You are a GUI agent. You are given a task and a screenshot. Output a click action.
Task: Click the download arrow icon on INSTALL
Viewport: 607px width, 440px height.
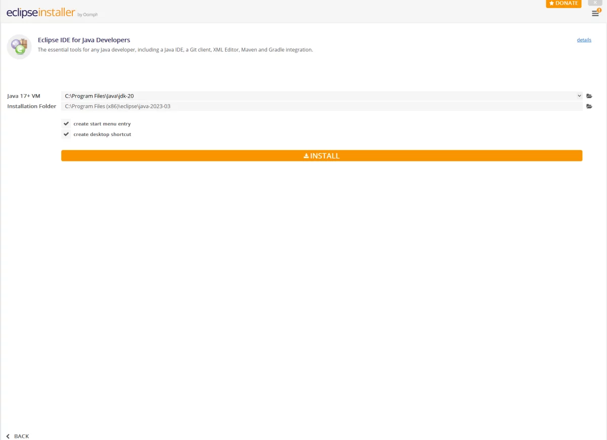click(306, 156)
